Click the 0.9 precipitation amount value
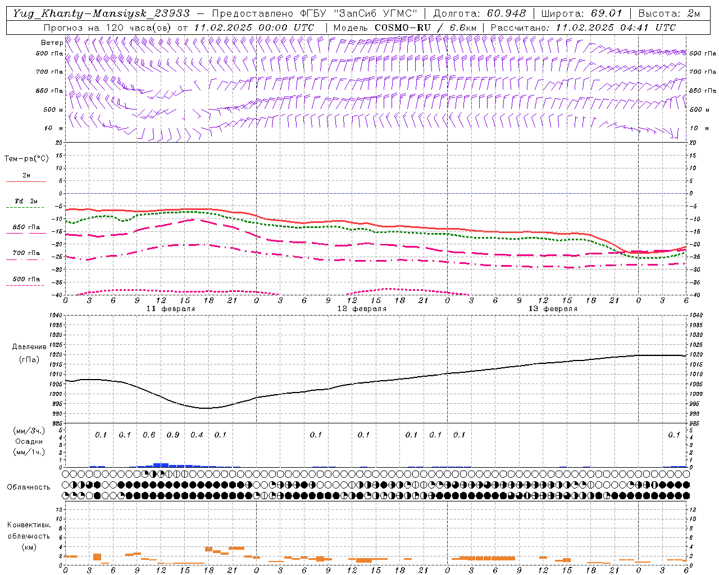719x575 pixels. [173, 435]
